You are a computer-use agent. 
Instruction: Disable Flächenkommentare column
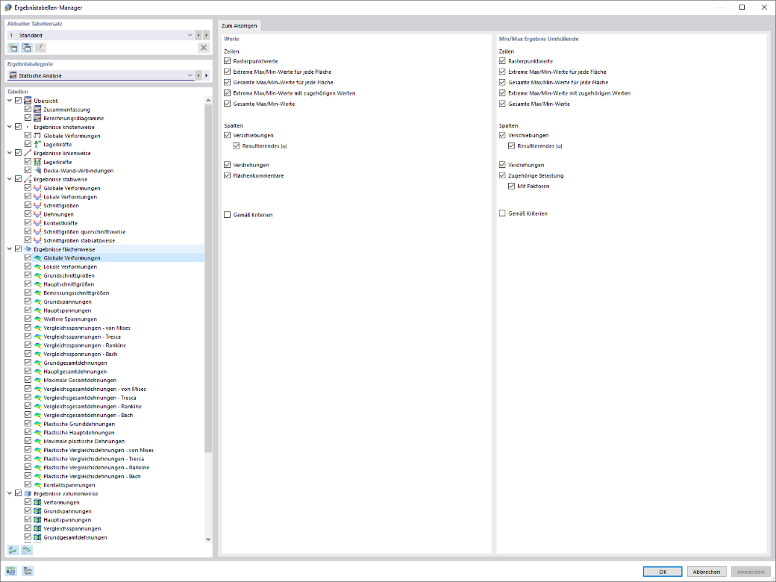tap(227, 175)
